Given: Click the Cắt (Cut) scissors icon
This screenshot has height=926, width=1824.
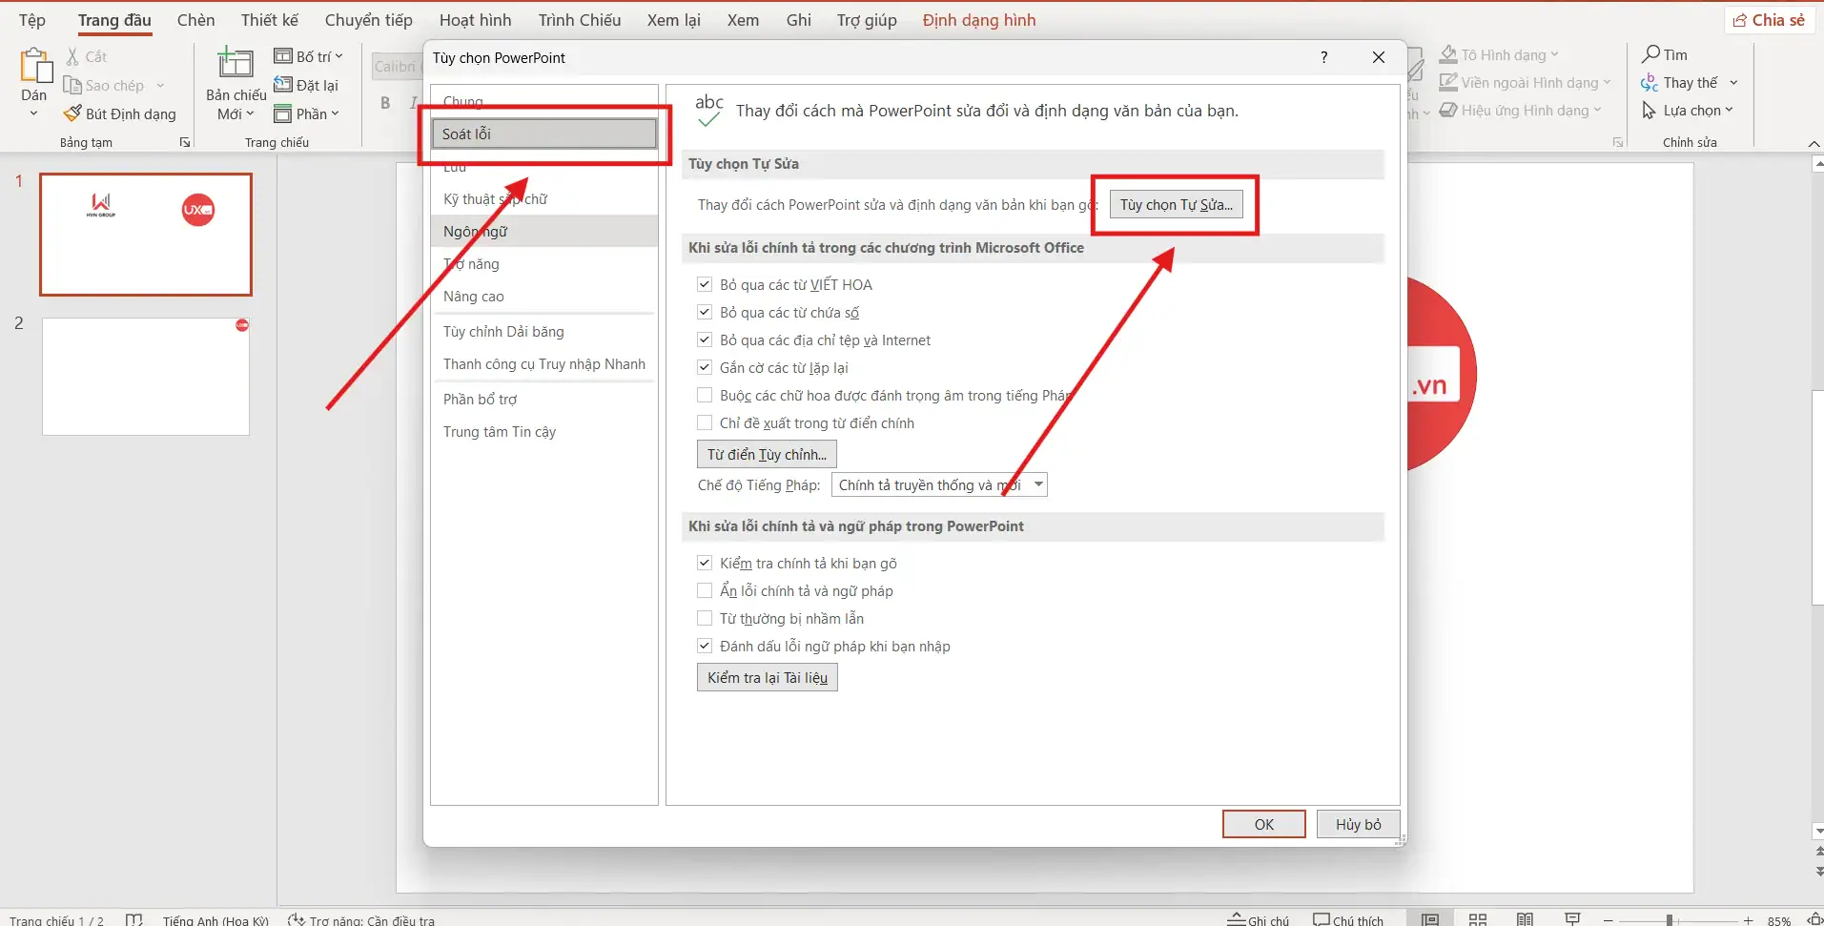Looking at the screenshot, I should pos(72,56).
